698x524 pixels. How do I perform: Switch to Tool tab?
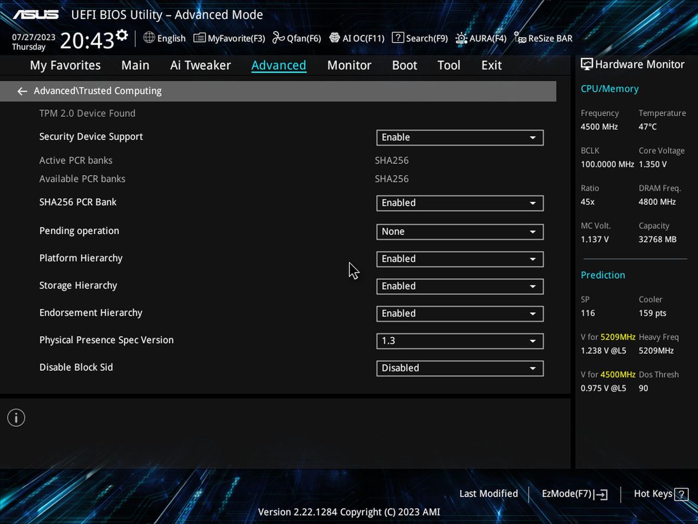pyautogui.click(x=449, y=65)
